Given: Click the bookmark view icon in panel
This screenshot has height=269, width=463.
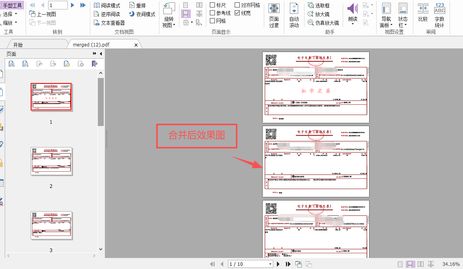Looking at the screenshot, I should (94, 64).
